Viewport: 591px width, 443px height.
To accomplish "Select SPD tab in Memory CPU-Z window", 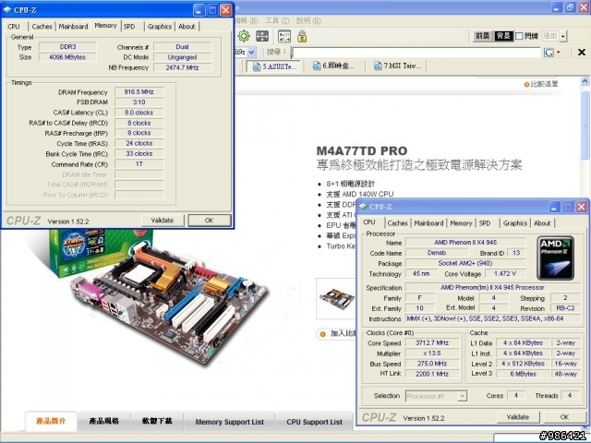I will pyautogui.click(x=129, y=27).
